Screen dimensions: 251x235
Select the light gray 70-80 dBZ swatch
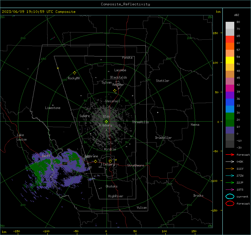click(230, 25)
